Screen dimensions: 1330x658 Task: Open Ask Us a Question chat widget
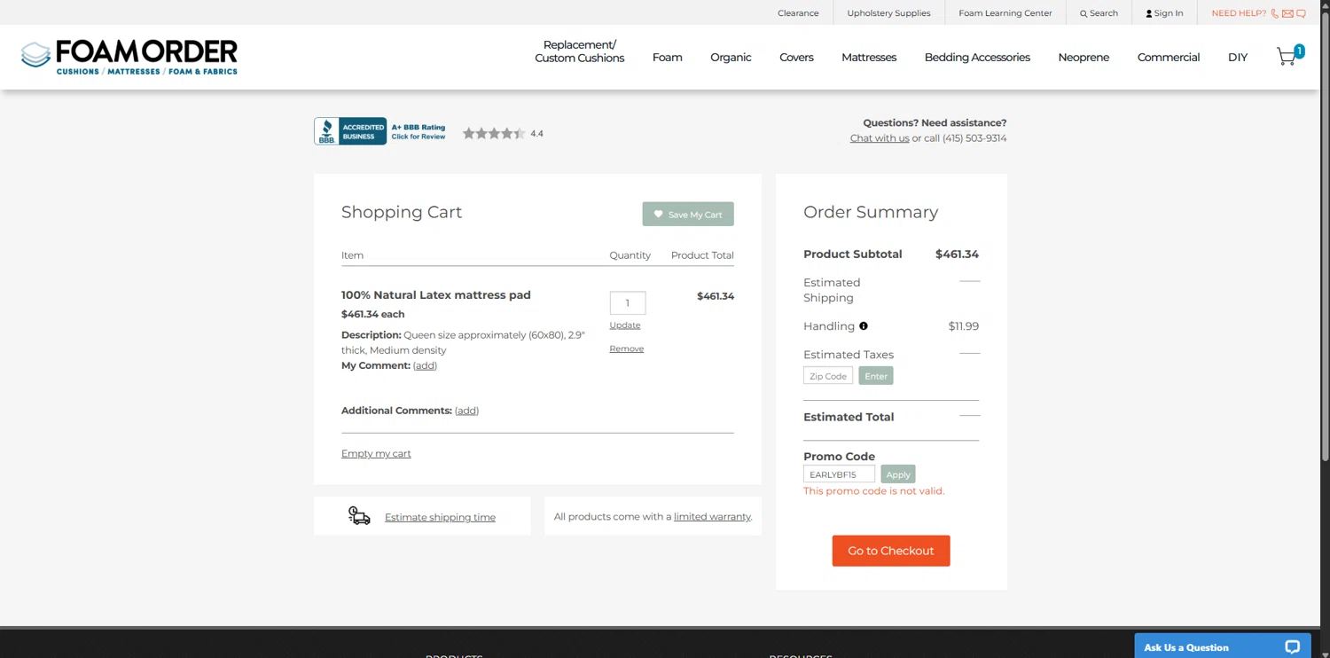click(x=1223, y=646)
